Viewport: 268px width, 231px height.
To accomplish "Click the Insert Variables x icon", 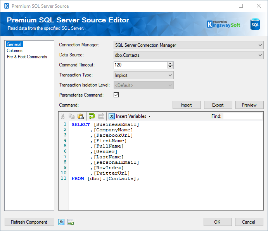I will (112, 116).
